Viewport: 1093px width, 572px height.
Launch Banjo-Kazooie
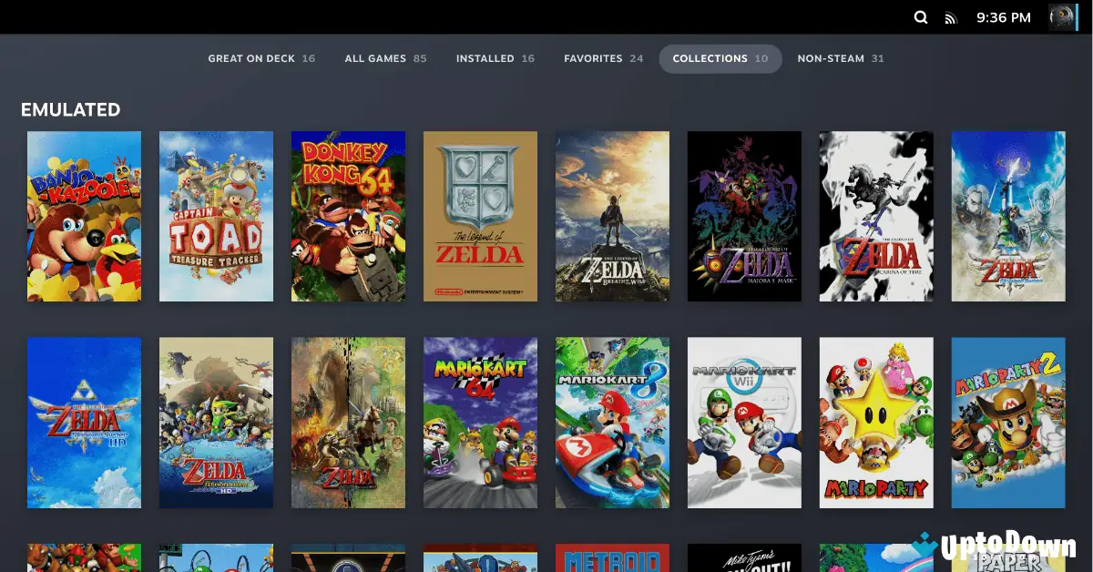[84, 216]
